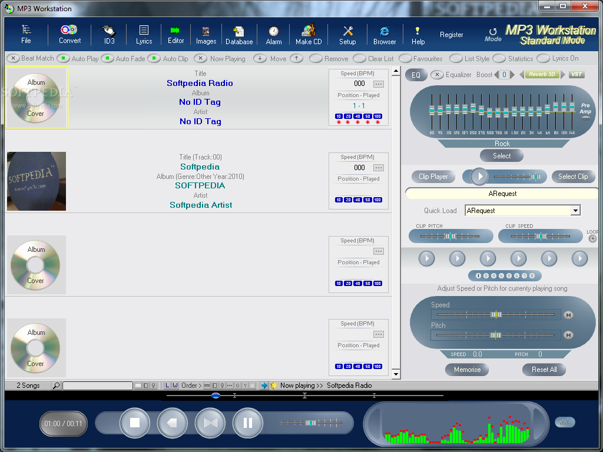Select an equalizer preset with Select
The width and height of the screenshot is (603, 452).
(502, 155)
